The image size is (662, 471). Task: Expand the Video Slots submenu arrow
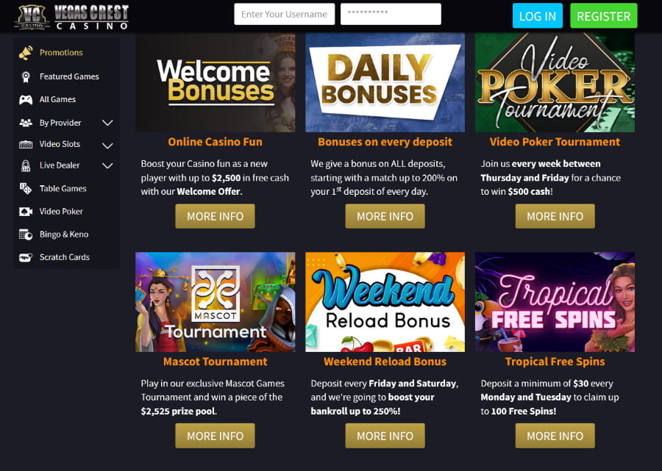[107, 145]
